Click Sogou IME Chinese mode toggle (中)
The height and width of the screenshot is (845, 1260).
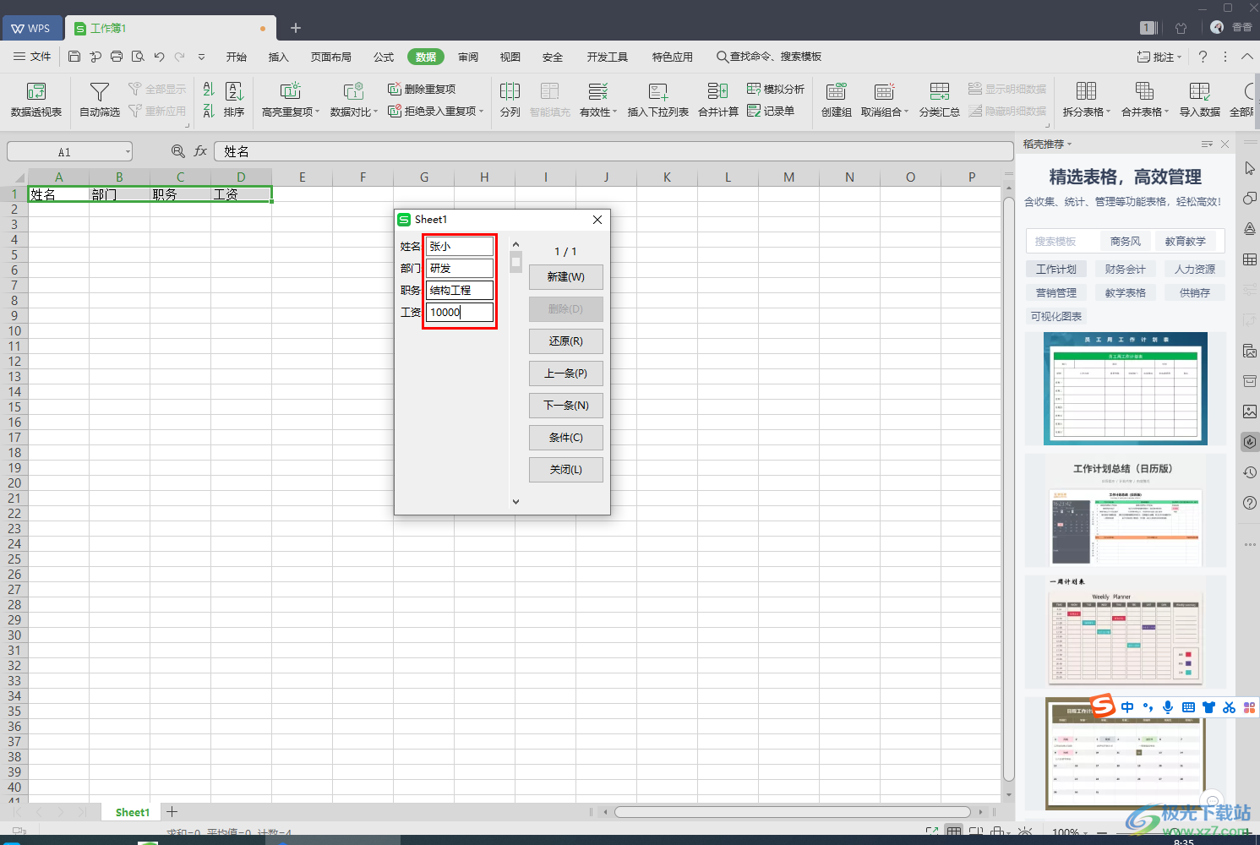1127,707
